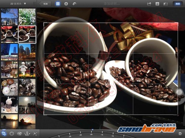Toggle the blue Edit button
The height and width of the screenshot is (138, 185).
click(x=178, y=4)
